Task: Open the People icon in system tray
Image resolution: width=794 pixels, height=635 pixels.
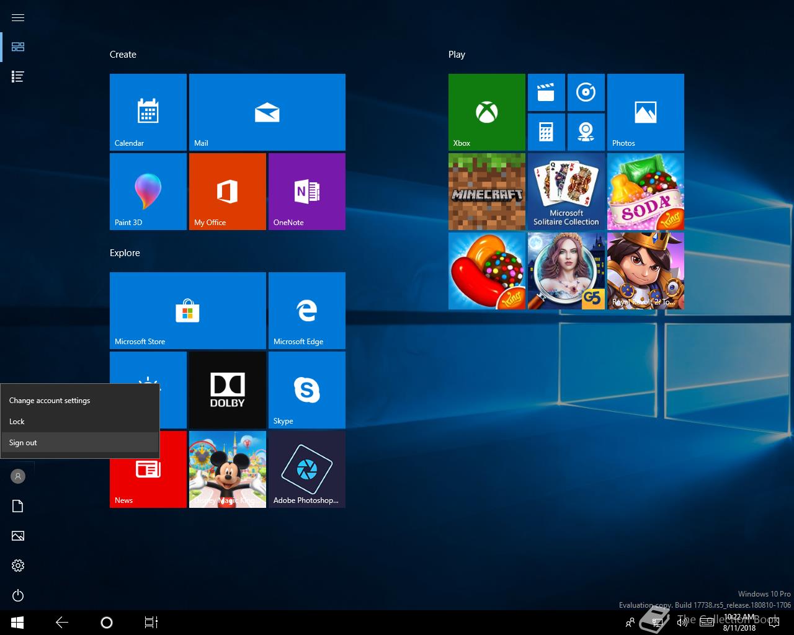Action: point(630,623)
